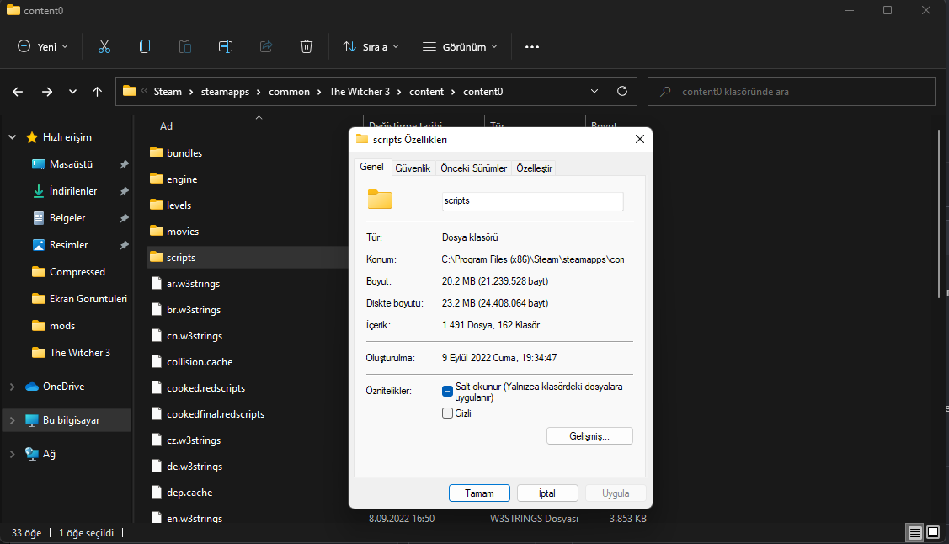The image size is (949, 544).
Task: Click The Witcher 3 breadcrumb segment
Action: coord(360,92)
